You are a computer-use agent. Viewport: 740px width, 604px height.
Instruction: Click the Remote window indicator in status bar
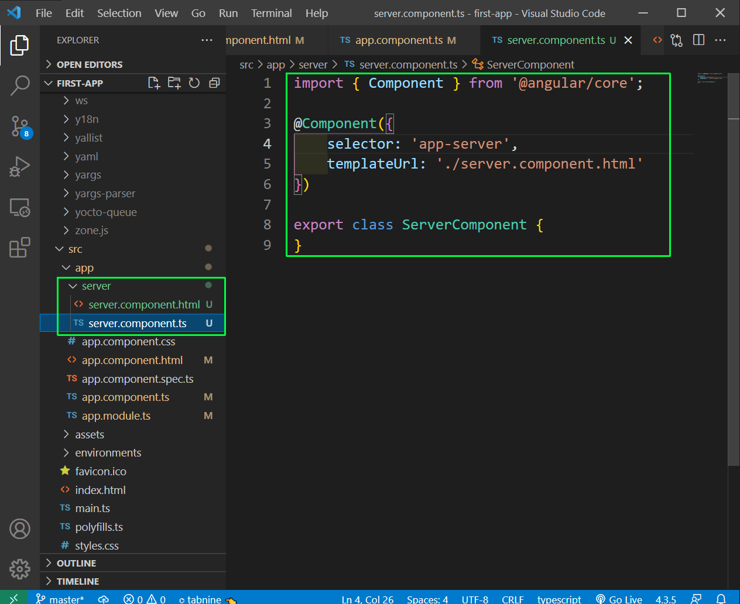[14, 598]
